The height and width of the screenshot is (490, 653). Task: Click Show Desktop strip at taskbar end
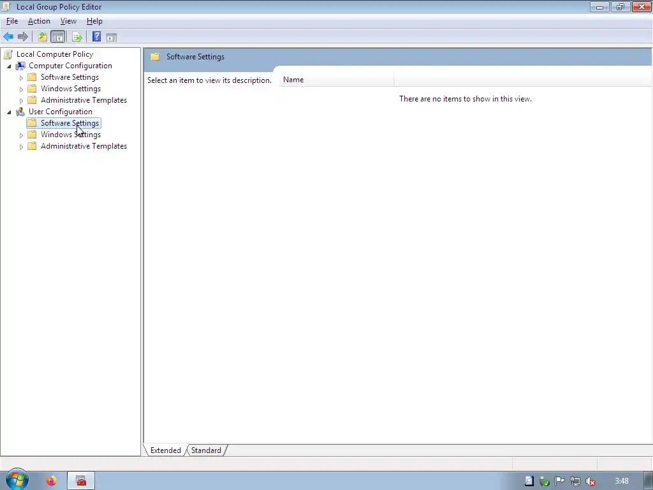coord(648,481)
